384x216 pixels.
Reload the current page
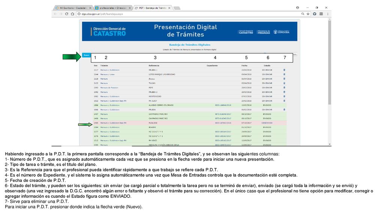coord(67,14)
